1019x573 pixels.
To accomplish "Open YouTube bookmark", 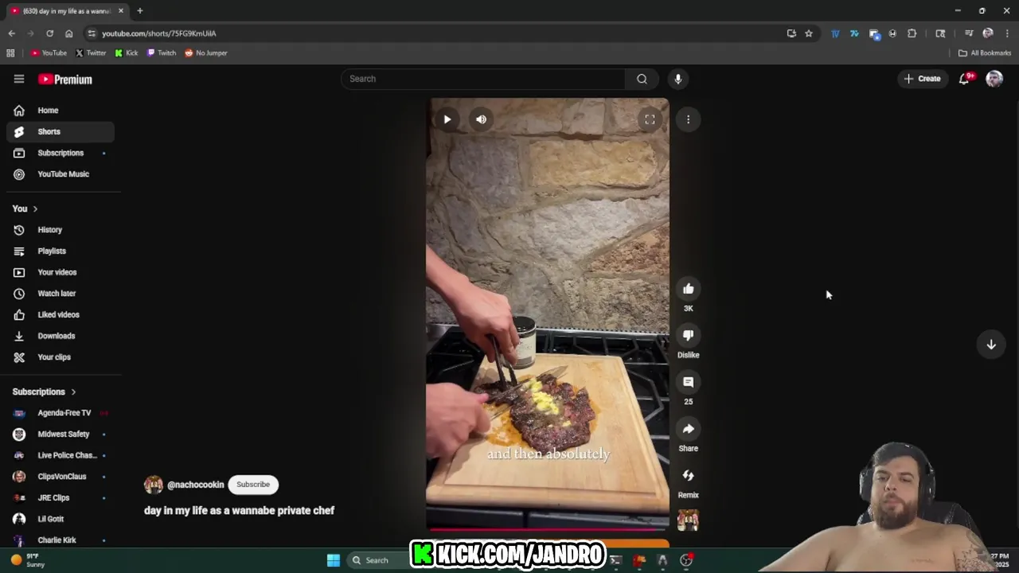I will click(49, 53).
